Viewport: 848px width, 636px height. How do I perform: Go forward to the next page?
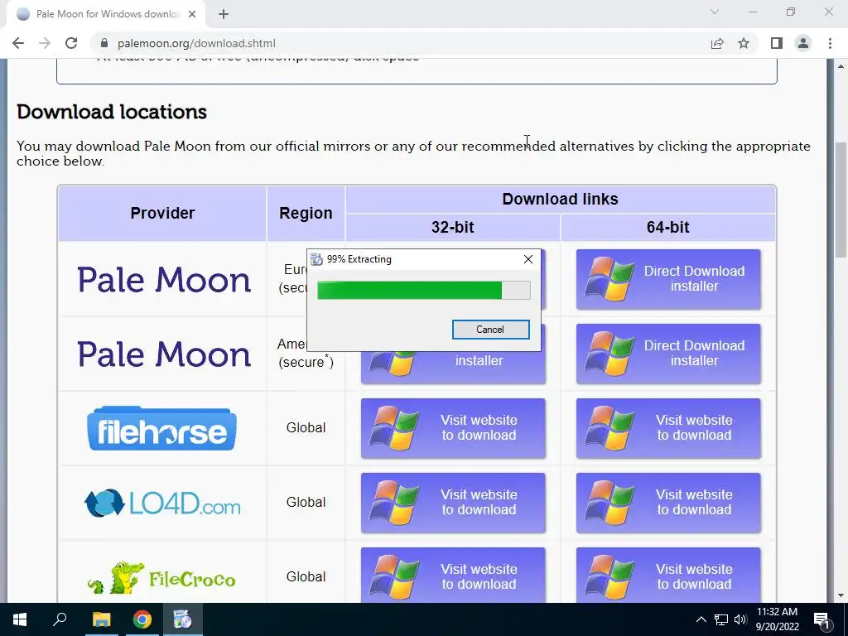point(45,43)
